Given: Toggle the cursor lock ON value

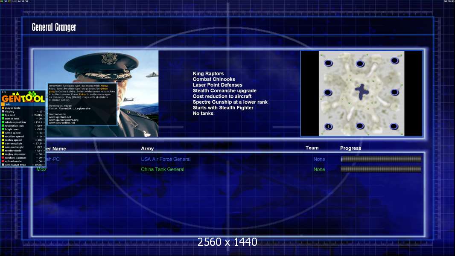Looking at the screenshot, I should coord(40,119).
